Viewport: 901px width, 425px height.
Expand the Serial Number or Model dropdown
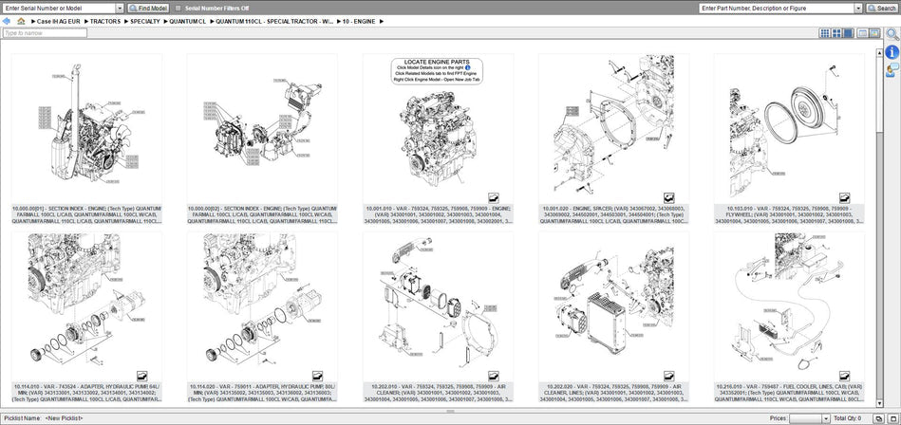[122, 8]
